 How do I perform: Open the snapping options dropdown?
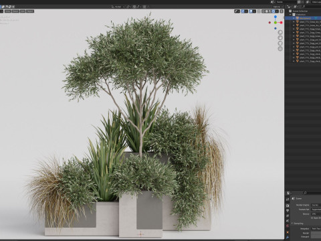(x=138, y=7)
